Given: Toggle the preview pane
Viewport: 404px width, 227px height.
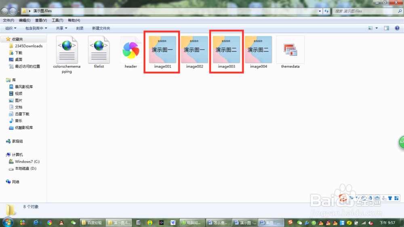Looking at the screenshot, I should click(387, 28).
